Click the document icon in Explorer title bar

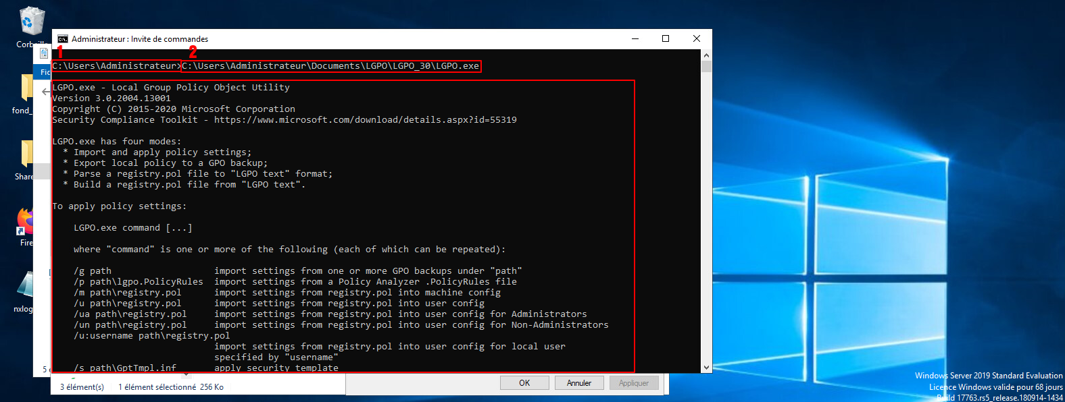[44, 53]
